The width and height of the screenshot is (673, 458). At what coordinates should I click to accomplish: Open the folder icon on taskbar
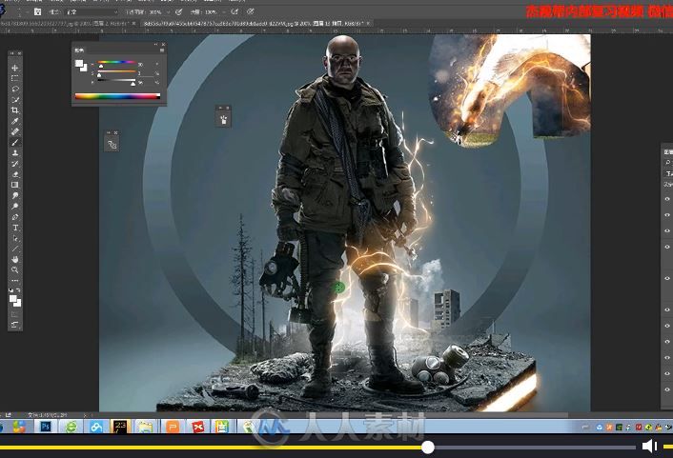[x=146, y=427]
